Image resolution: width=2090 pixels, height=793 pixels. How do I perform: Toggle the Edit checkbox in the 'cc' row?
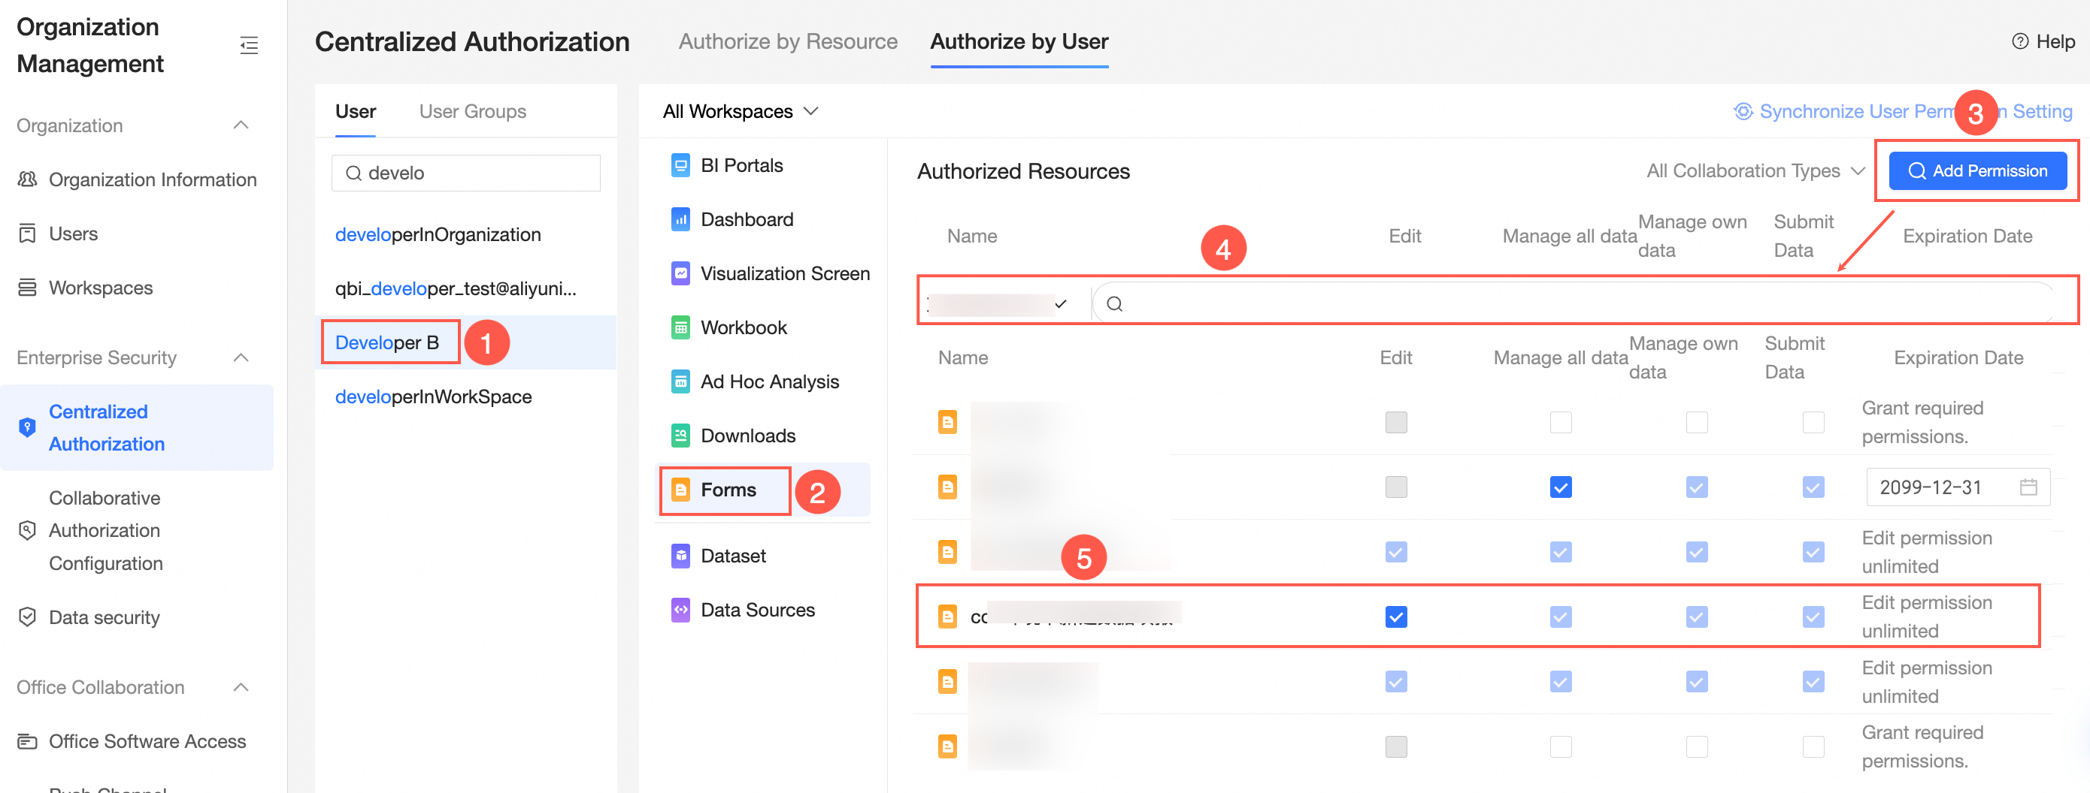click(x=1395, y=617)
